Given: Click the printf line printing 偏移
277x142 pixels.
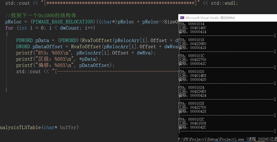Looking at the screenshot, I should click(65, 65).
